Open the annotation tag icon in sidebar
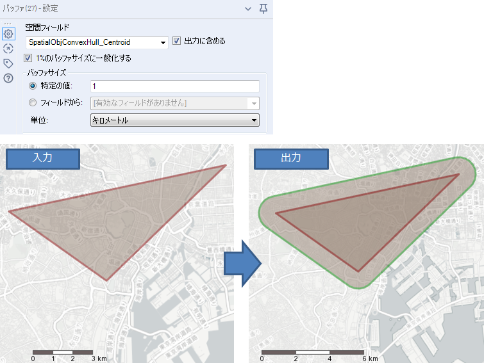 tap(8, 63)
